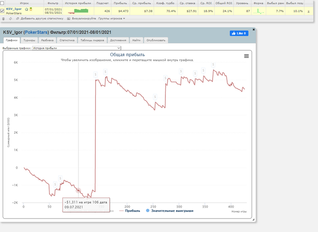Viewport: 318px width, 232px height.
Task: Sort by the Коэф. турбо column header
Action: click(165, 3)
